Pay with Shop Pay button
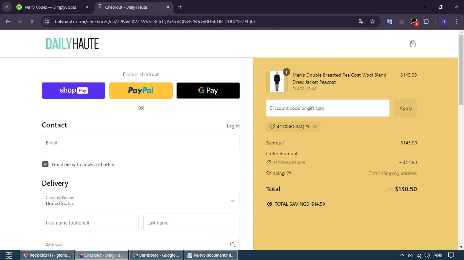This screenshot has width=464, height=260. coord(74,90)
